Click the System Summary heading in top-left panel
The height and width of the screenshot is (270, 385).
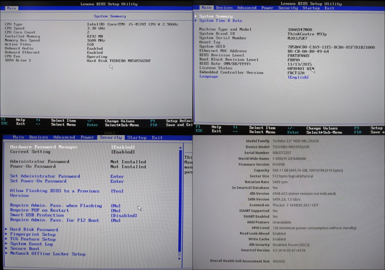point(110,16)
